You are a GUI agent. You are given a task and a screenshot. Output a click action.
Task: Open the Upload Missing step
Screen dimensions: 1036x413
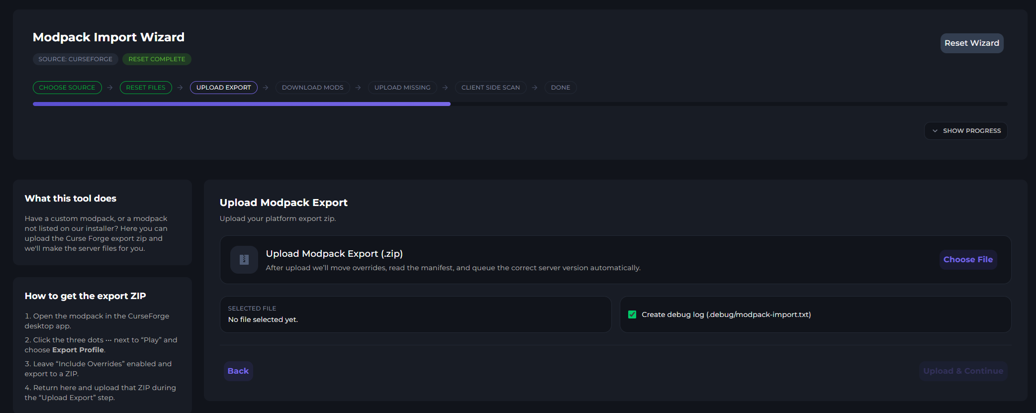402,88
